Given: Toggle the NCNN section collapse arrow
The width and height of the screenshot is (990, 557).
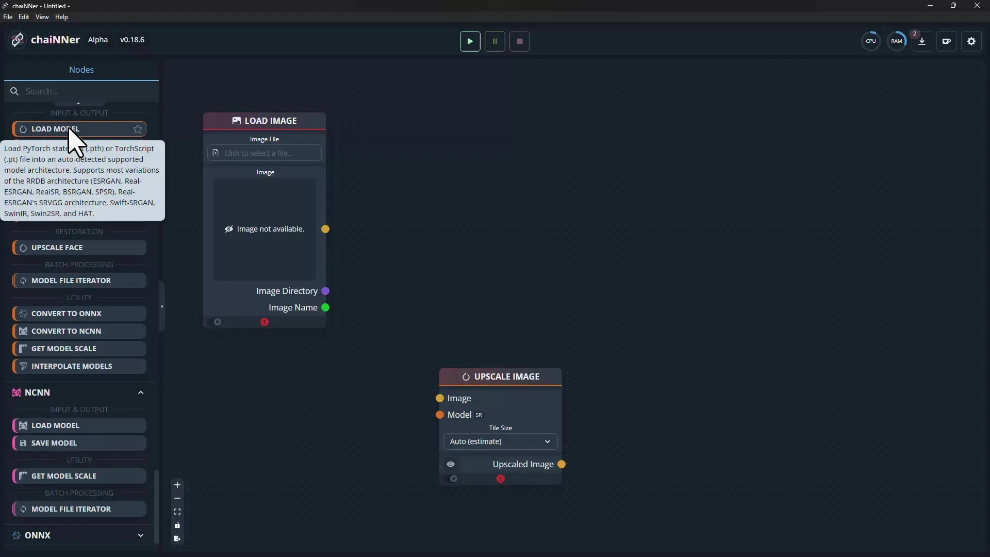Looking at the screenshot, I should point(141,392).
